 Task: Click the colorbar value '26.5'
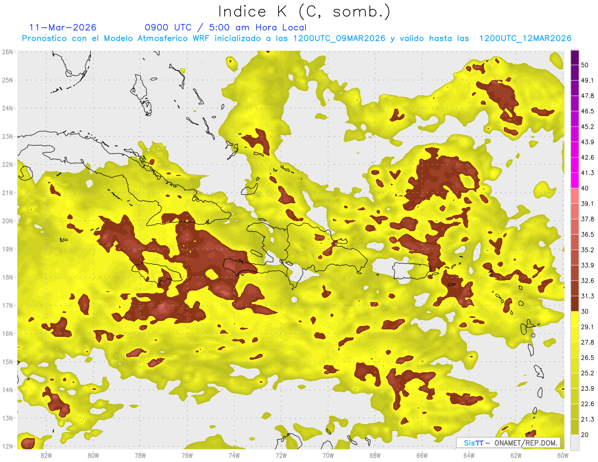click(x=587, y=358)
